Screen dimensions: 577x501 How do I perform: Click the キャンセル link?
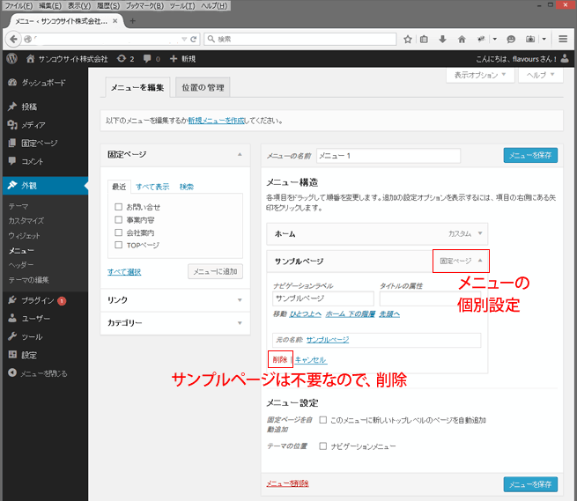[311, 360]
